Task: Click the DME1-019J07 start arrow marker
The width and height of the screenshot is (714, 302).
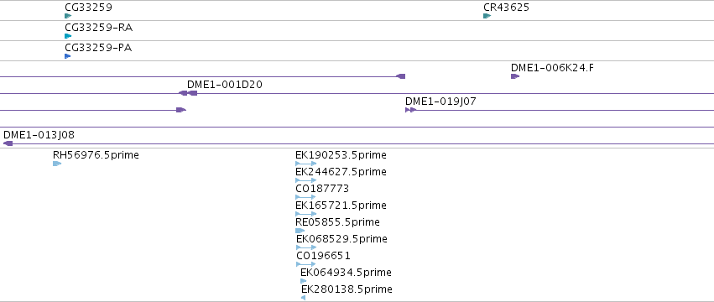Action: pos(411,110)
